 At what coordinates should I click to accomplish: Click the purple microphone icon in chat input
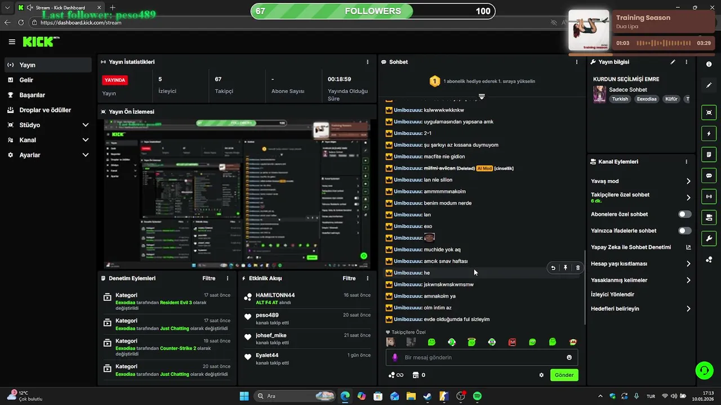[x=395, y=357]
